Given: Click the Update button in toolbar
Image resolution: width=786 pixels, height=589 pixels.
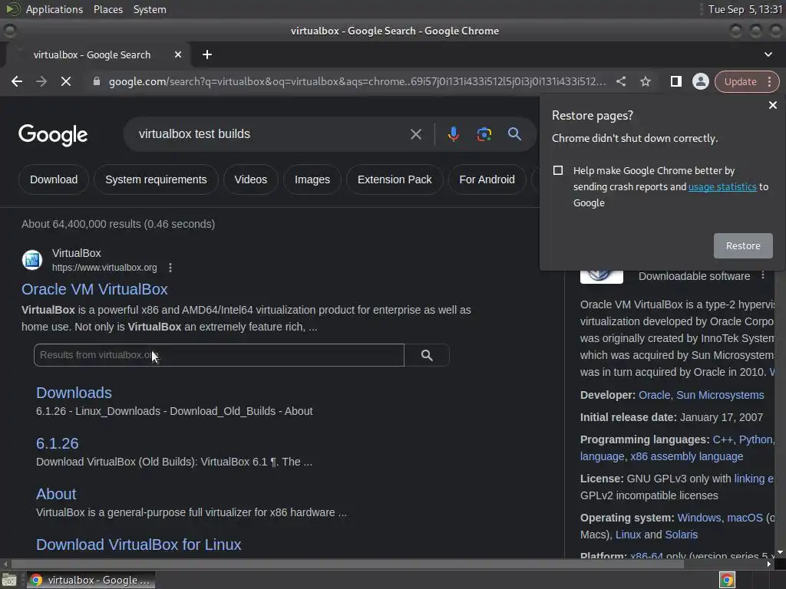Looking at the screenshot, I should click(x=740, y=81).
